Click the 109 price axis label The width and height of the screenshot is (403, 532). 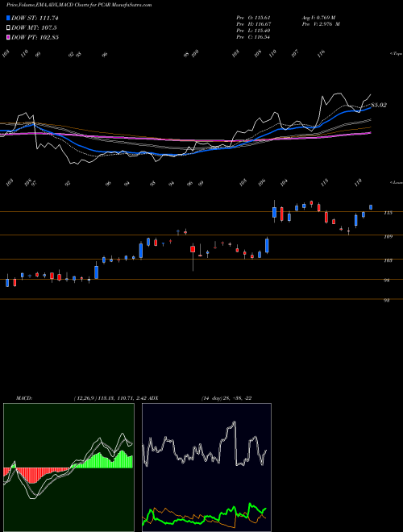pos(388,236)
